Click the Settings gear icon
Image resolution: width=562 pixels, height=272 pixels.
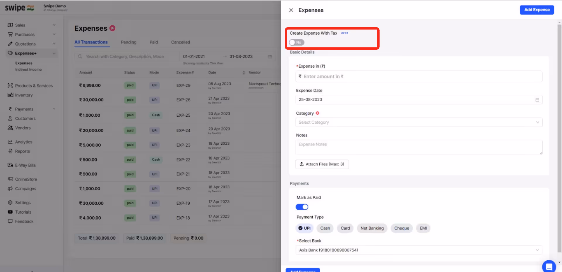(x=10, y=203)
